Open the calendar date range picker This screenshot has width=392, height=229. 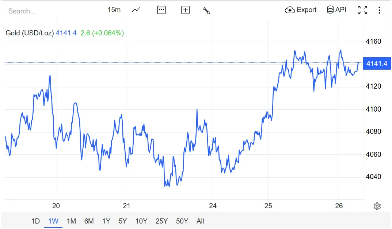pos(161,10)
